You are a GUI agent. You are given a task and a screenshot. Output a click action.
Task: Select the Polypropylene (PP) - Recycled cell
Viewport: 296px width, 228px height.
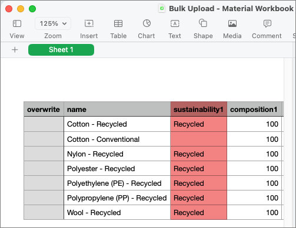pyautogui.click(x=117, y=198)
